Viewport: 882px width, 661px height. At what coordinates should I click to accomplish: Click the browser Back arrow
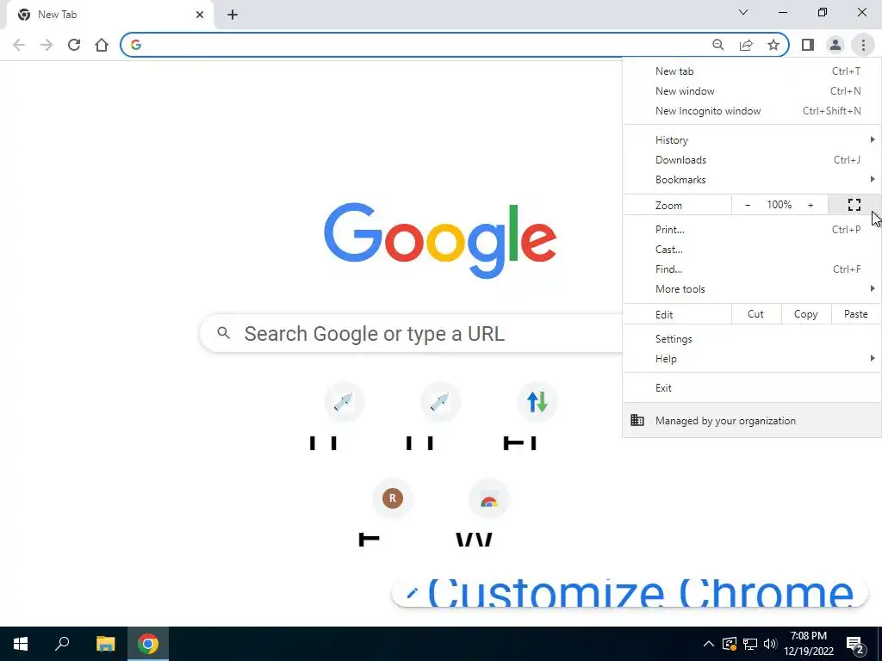[x=19, y=45]
